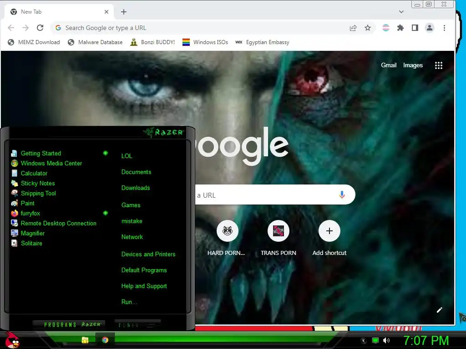The width and height of the screenshot is (466, 349).
Task: Click the striped circular extension icon
Action: 386,28
